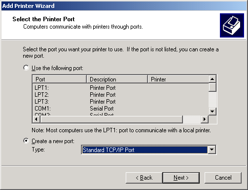This screenshot has width=248, height=190.
Task: Click the Printer column header
Action: click(x=178, y=79)
